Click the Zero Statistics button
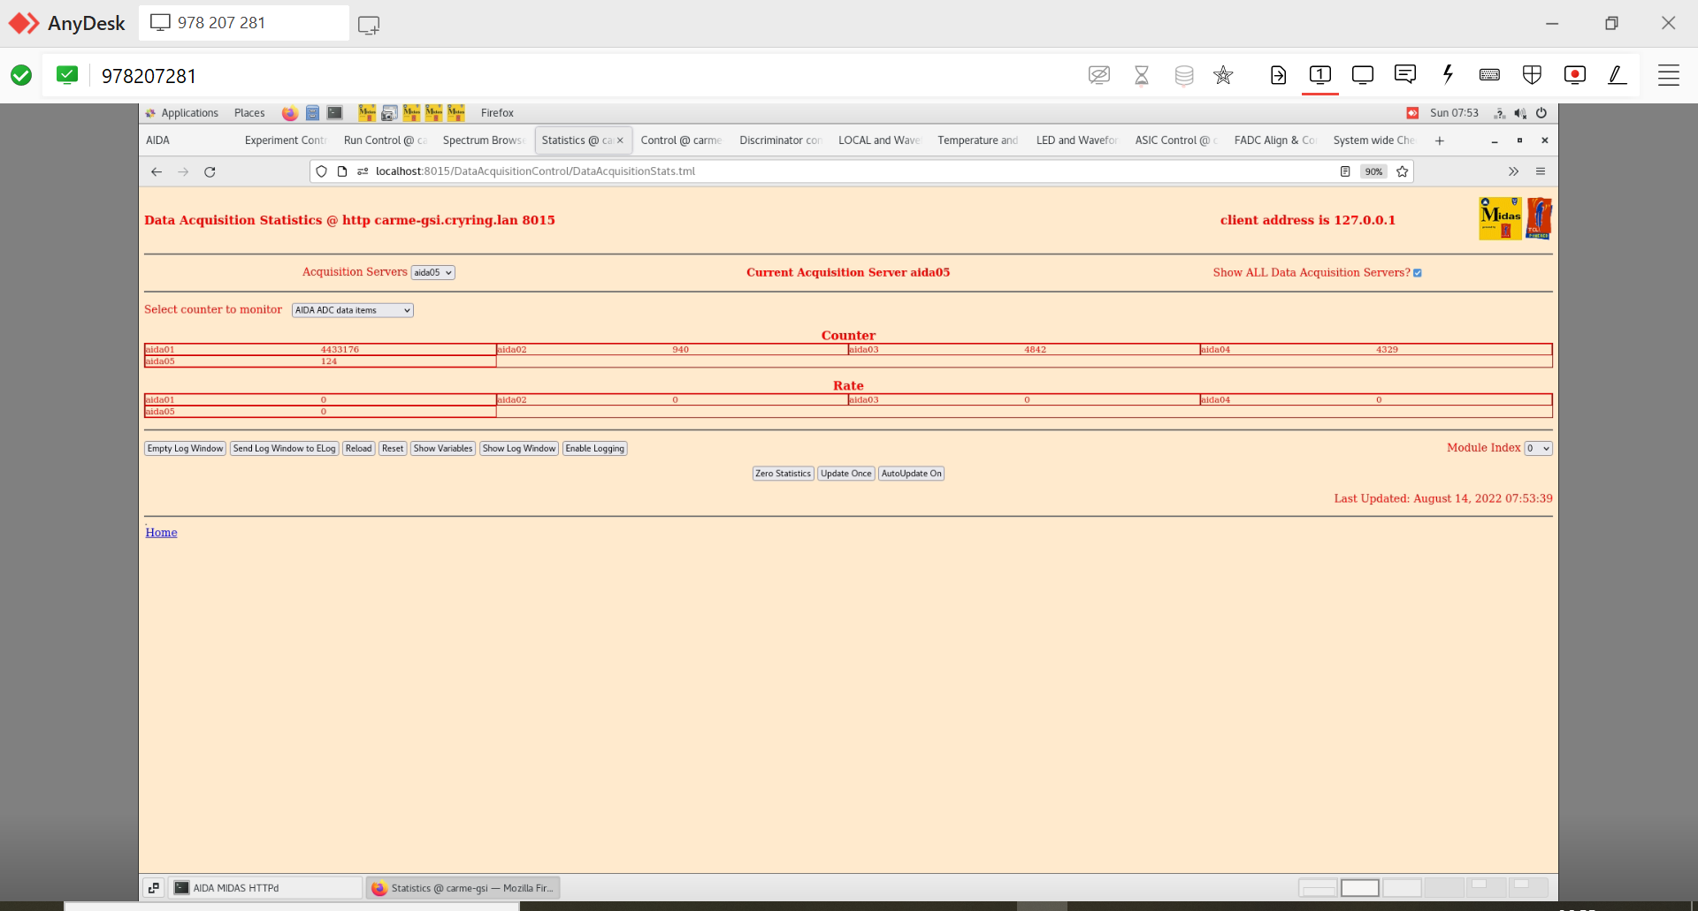This screenshot has height=911, width=1698. tap(783, 474)
